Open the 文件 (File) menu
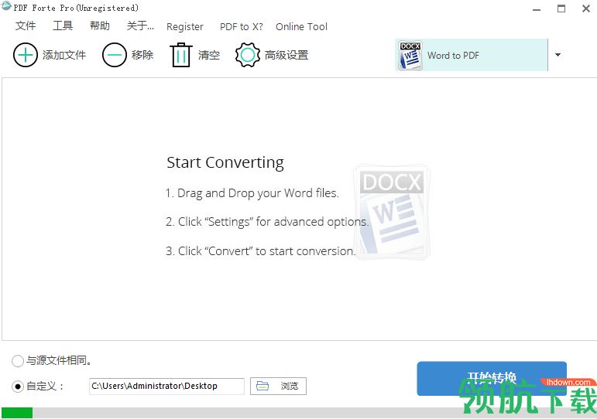This screenshot has height=419, width=597. 26,26
